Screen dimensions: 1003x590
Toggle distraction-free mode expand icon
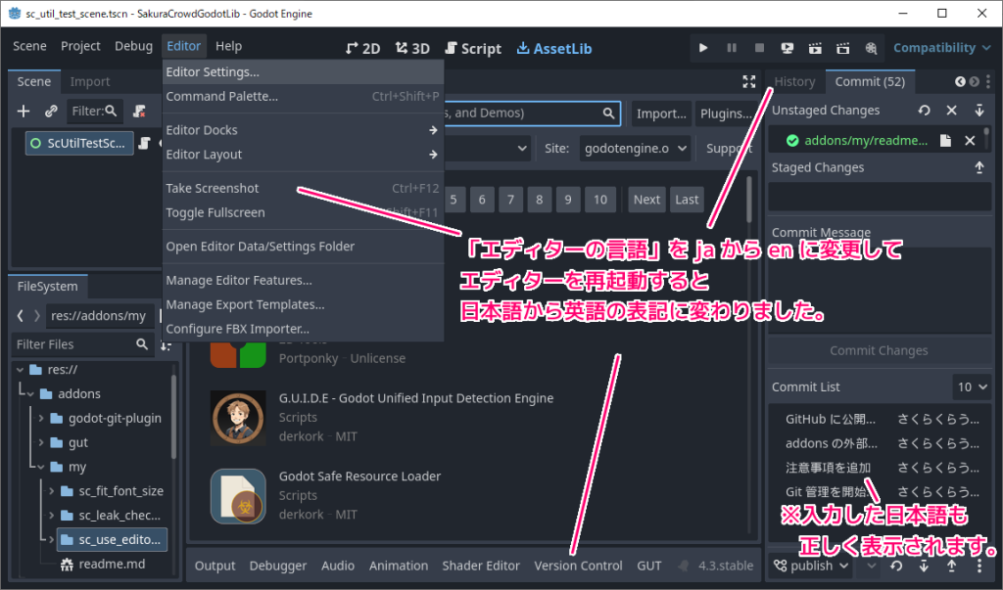749,81
